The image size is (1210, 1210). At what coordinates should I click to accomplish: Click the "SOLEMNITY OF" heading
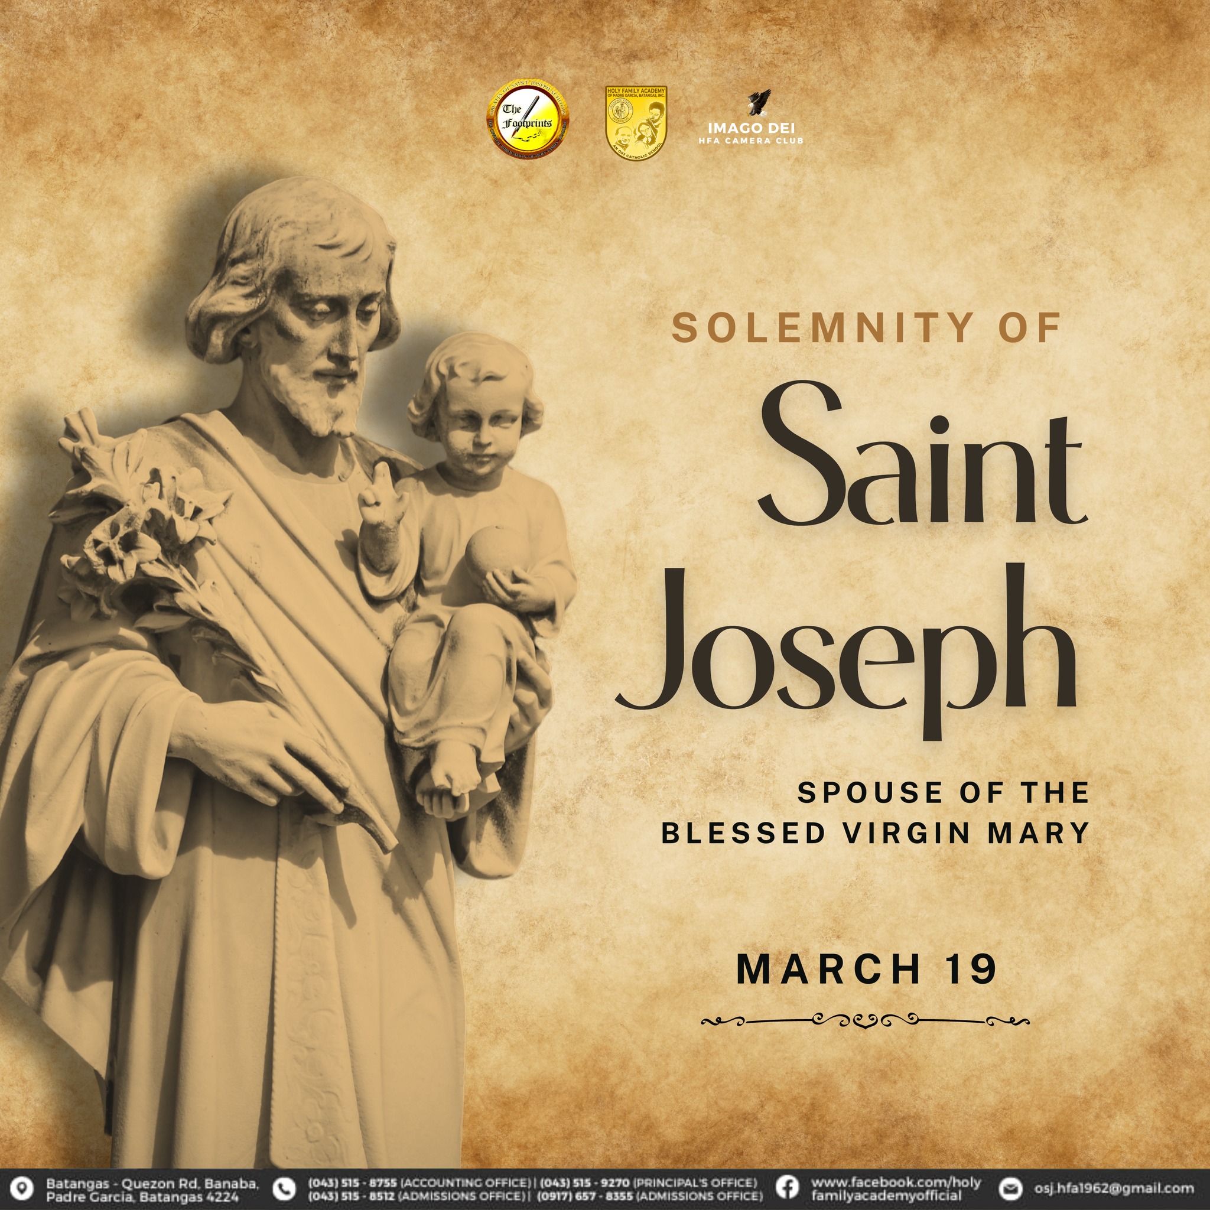pos(866,327)
